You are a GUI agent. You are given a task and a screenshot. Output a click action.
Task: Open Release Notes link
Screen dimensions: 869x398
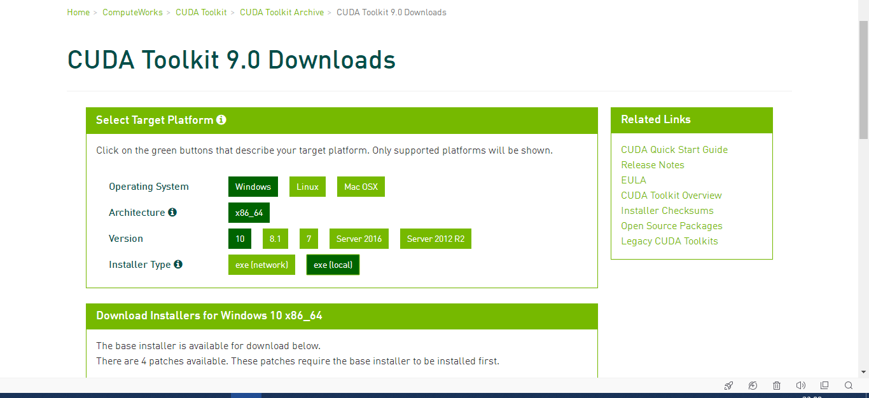[653, 165]
